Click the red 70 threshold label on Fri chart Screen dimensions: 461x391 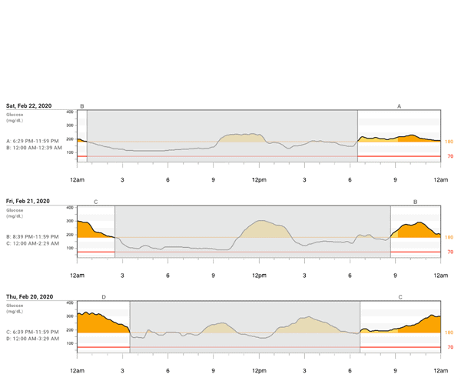tap(450, 252)
